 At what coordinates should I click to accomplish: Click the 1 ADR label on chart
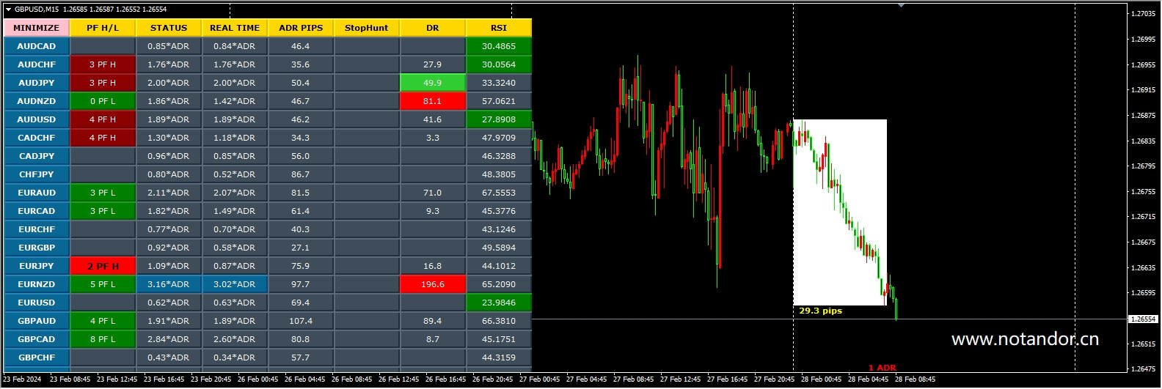pos(882,368)
